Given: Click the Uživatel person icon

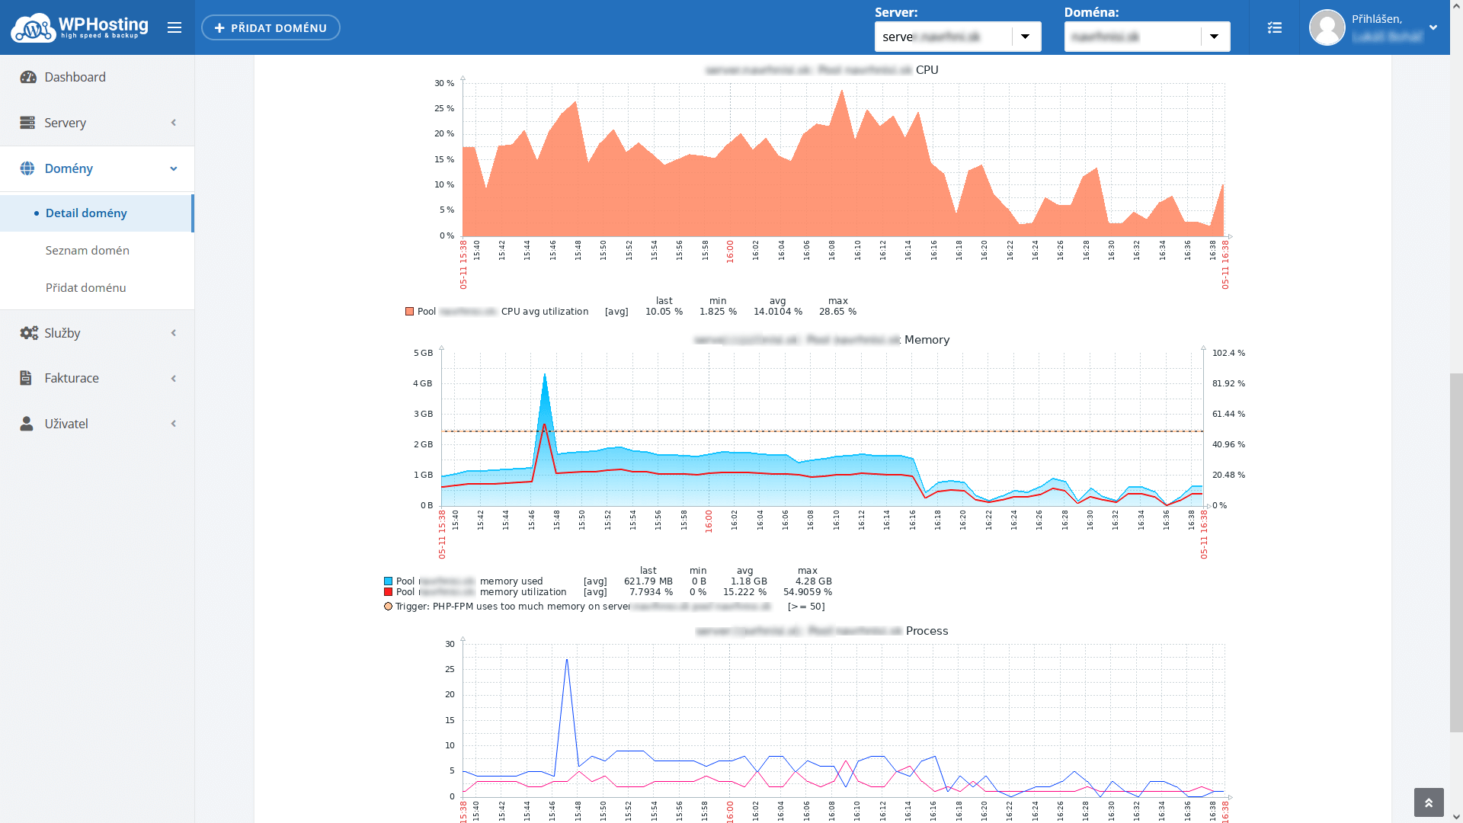Looking at the screenshot, I should [x=27, y=424].
